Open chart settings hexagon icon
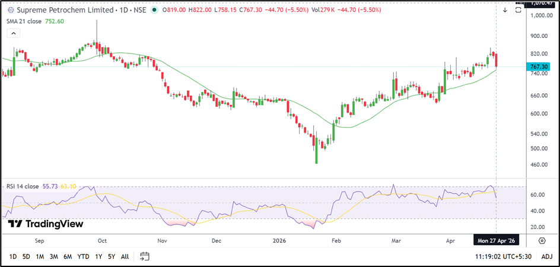Viewport: 560px width, 267px height. 542,240
